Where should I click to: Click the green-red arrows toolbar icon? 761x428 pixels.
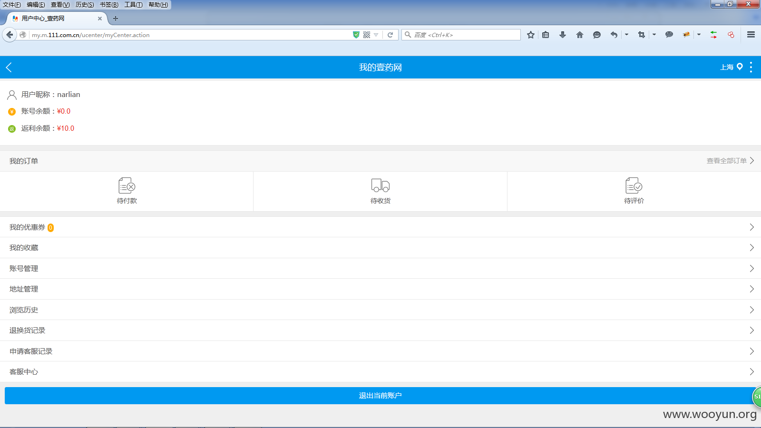click(x=713, y=35)
